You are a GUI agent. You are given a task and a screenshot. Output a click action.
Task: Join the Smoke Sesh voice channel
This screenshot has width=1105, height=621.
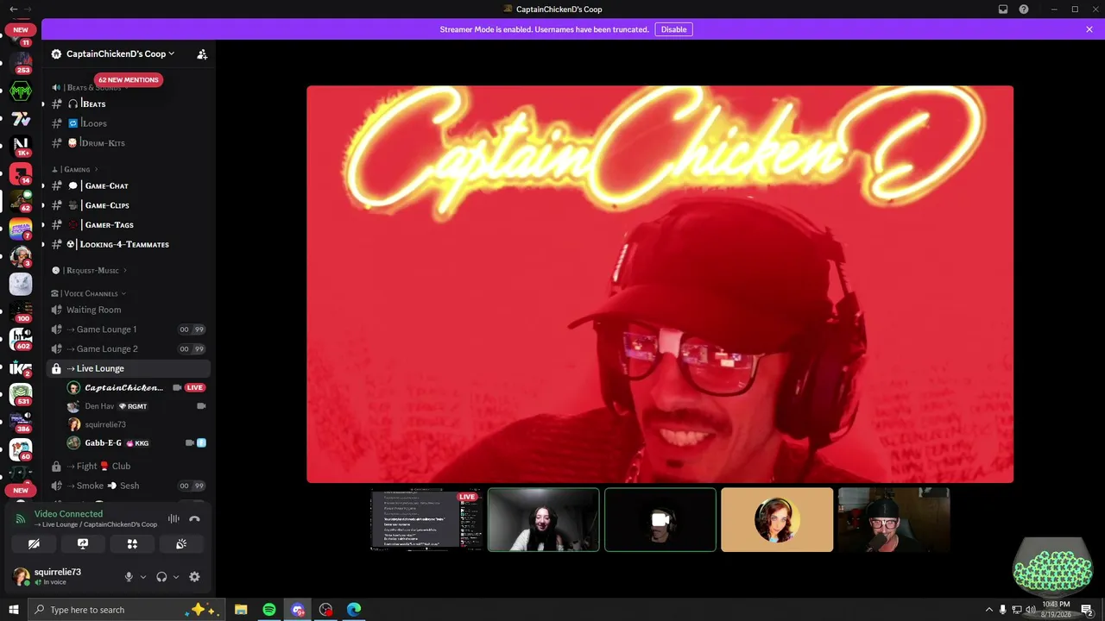coord(129,486)
